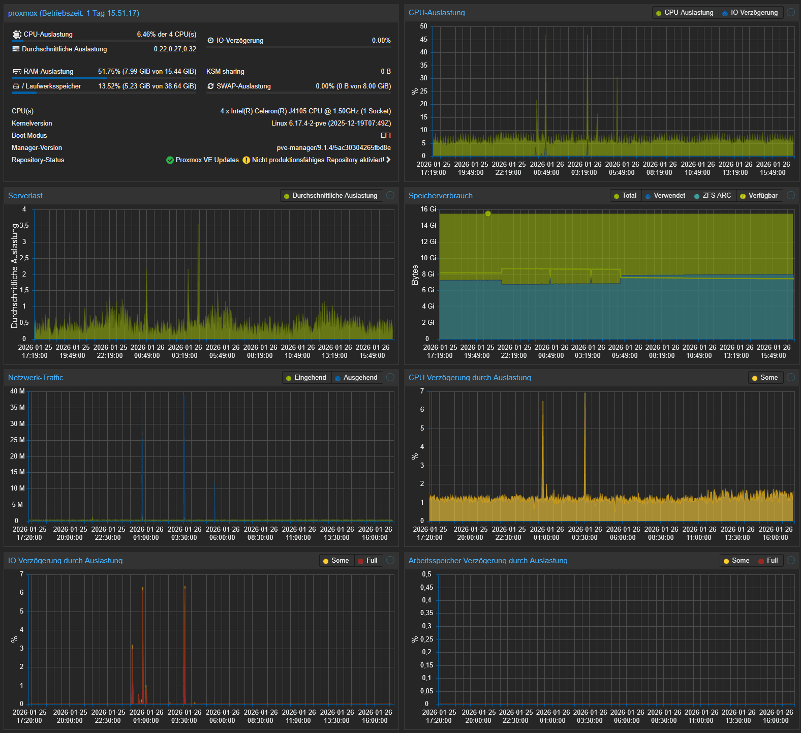Toggle Verwendet series in Speicherverbrauch legend
This screenshot has height=733, width=801.
click(666, 196)
